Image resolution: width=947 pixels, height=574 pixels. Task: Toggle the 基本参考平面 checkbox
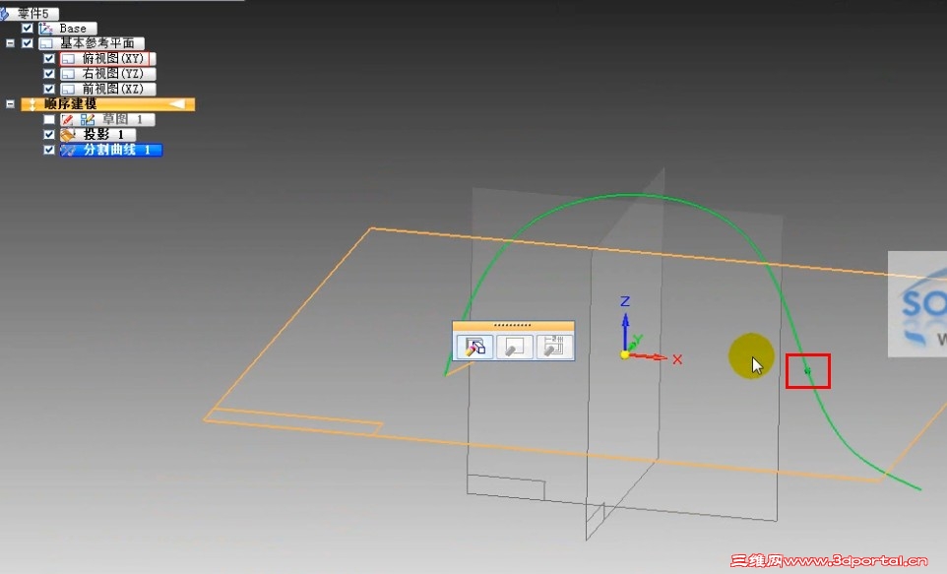(x=27, y=43)
